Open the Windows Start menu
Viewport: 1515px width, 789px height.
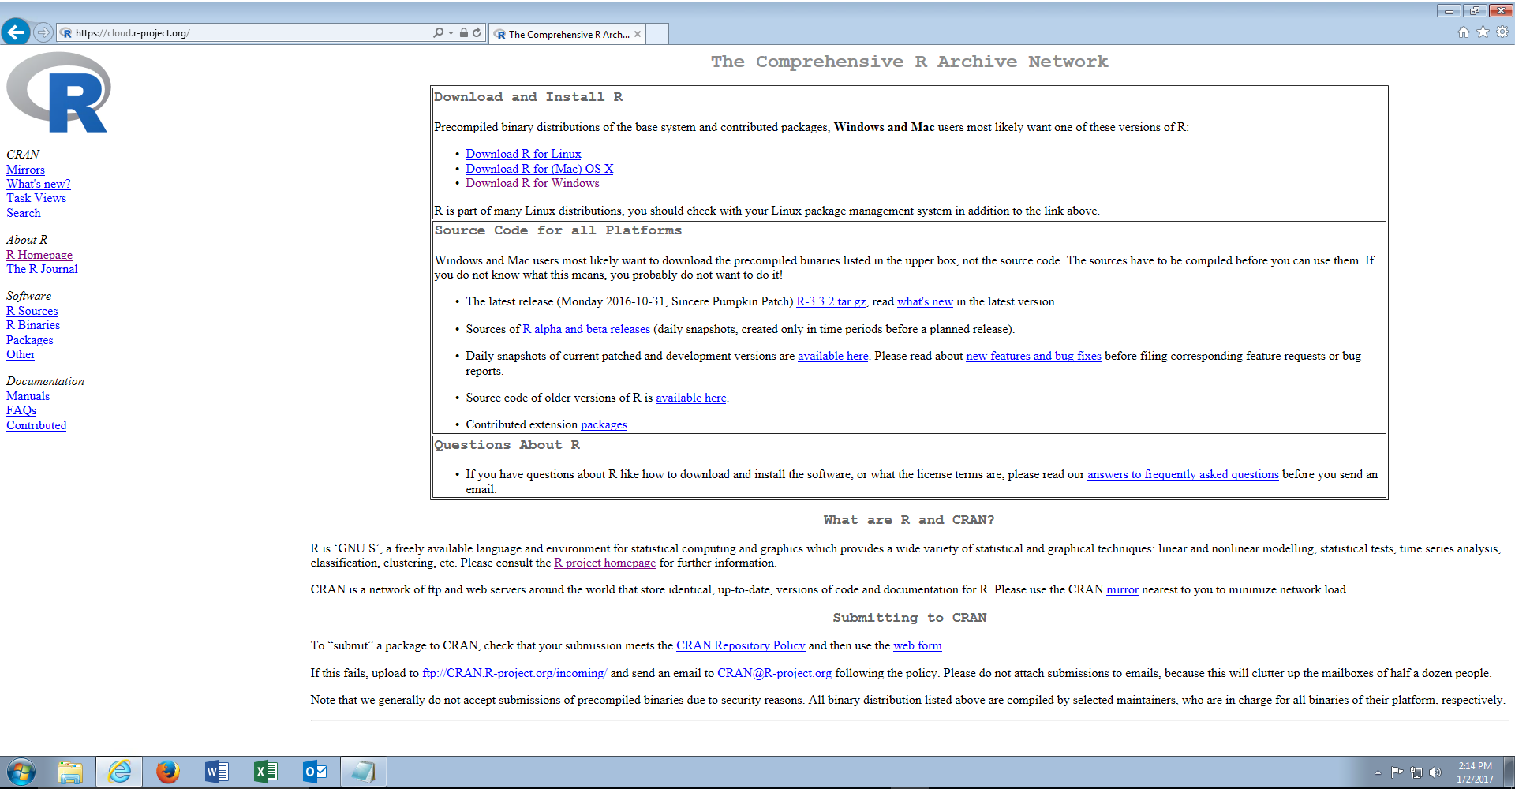(21, 772)
